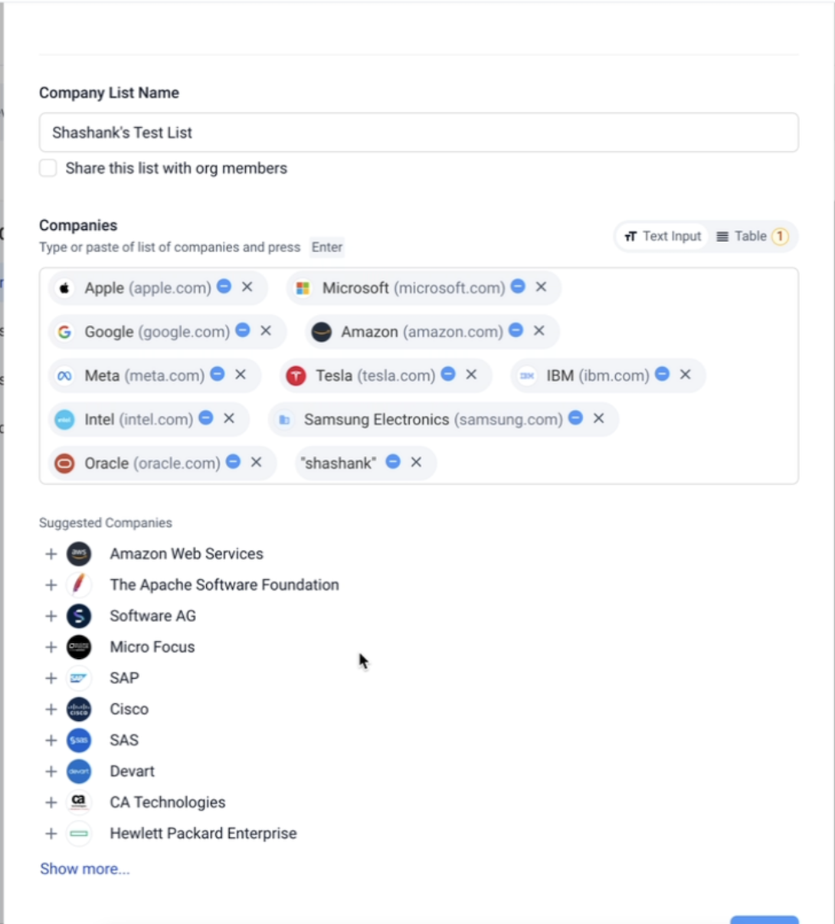Click the Meta company chip logo
Screen dimensions: 835x924
click(x=65, y=375)
